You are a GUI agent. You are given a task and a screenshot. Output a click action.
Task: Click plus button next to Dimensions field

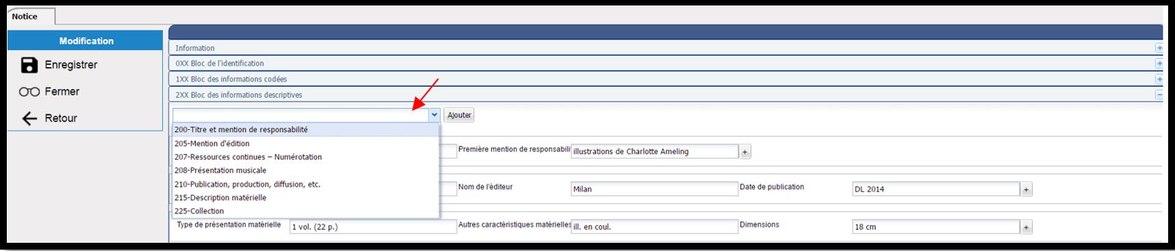pyautogui.click(x=1026, y=227)
